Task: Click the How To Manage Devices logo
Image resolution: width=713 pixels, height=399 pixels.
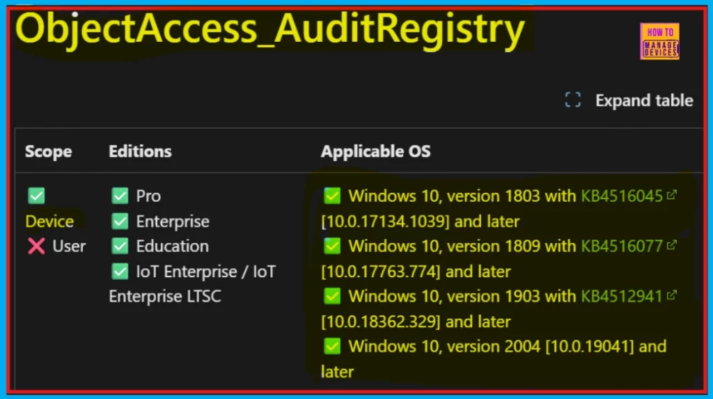Action: pyautogui.click(x=660, y=41)
